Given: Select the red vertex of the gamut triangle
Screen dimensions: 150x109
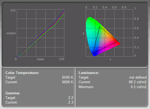Looking at the screenshot, I should [117, 41].
